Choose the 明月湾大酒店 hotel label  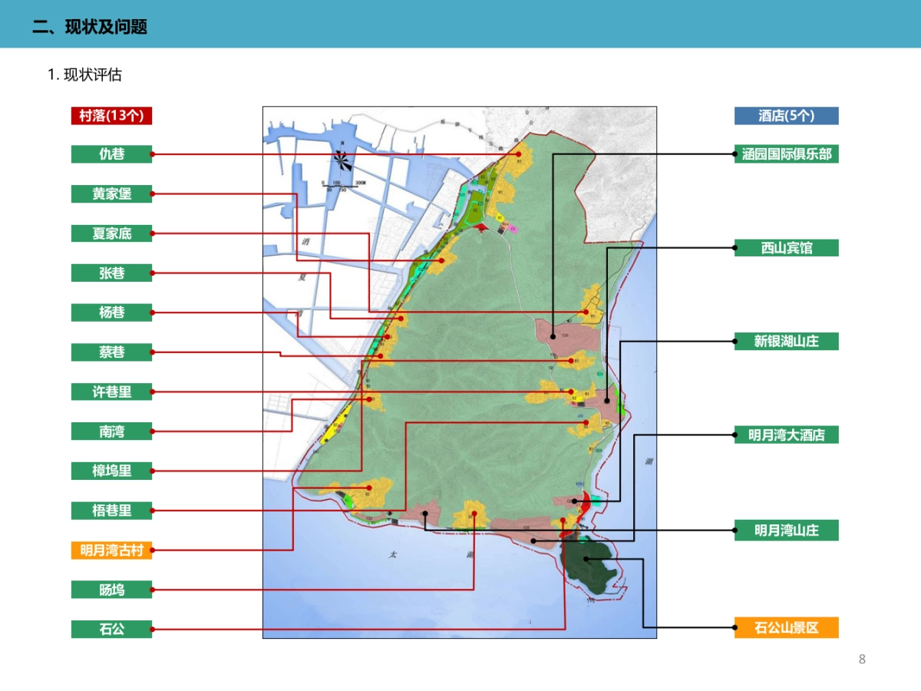pos(786,435)
